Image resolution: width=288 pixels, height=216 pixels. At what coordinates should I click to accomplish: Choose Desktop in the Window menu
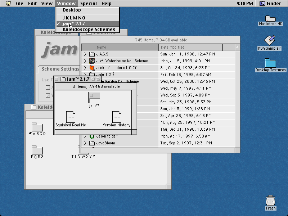pos(87,10)
